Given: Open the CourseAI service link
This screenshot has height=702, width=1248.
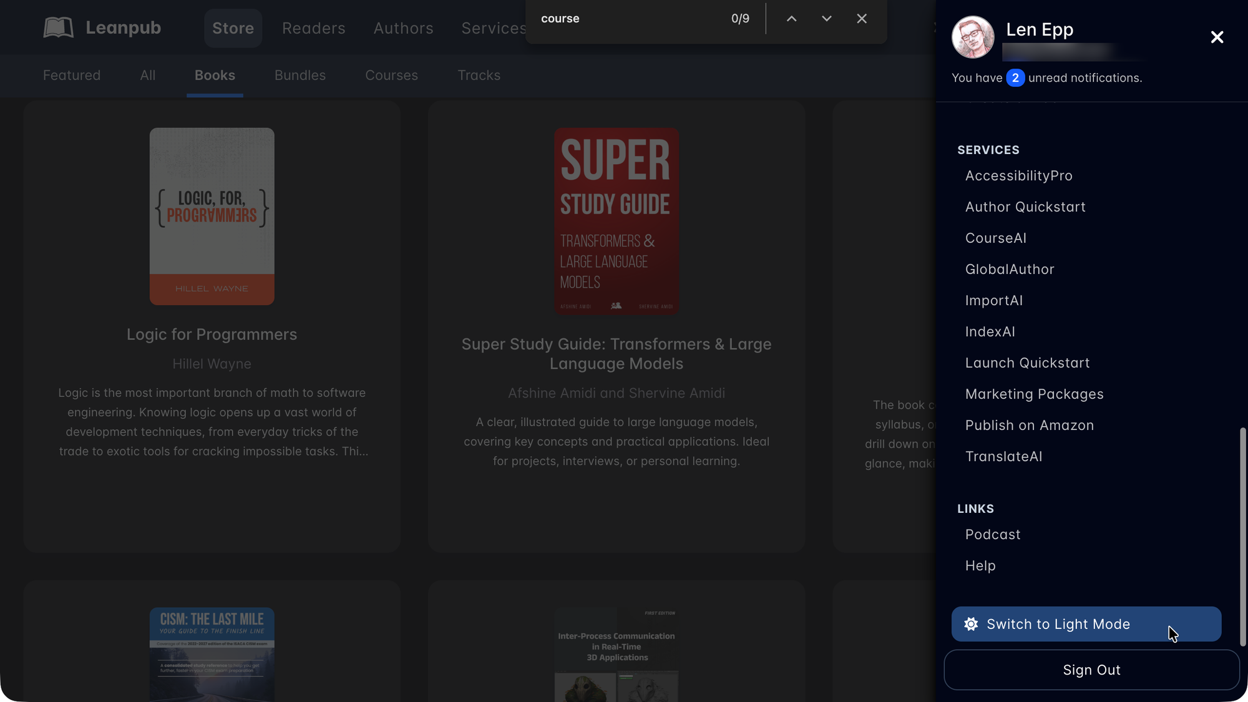Looking at the screenshot, I should (x=995, y=238).
